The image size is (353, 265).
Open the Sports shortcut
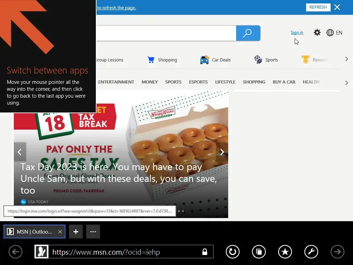[x=266, y=60]
